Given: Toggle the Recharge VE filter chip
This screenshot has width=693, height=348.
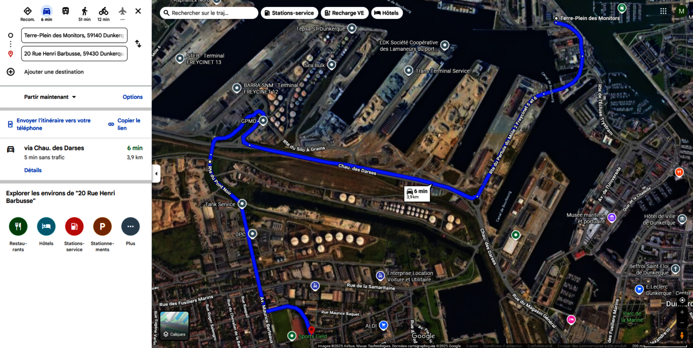Looking at the screenshot, I should (x=345, y=13).
